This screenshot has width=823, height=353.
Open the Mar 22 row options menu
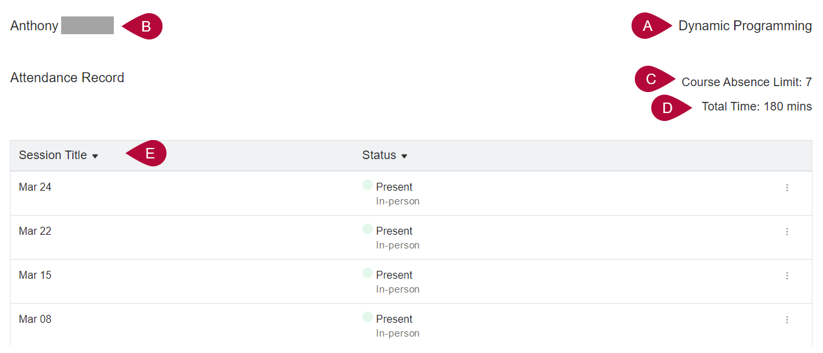pyautogui.click(x=787, y=232)
